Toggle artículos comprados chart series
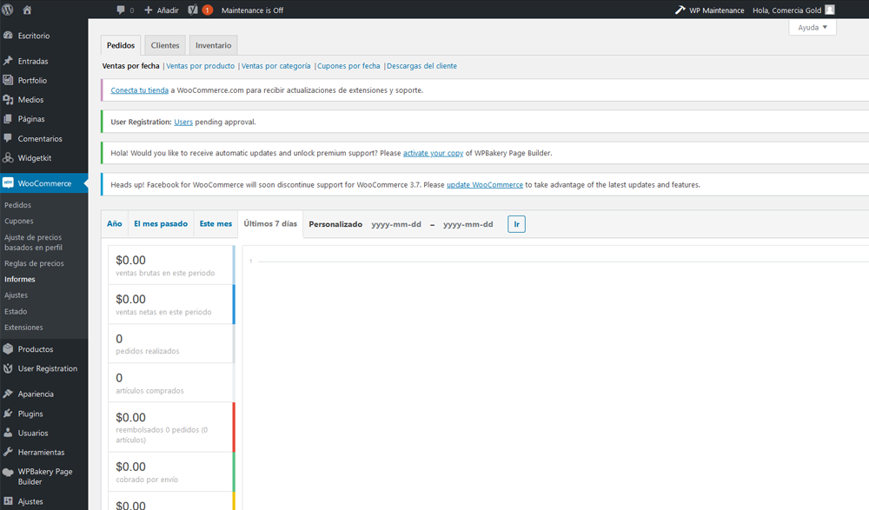Screen dimensions: 869x510 (172, 382)
